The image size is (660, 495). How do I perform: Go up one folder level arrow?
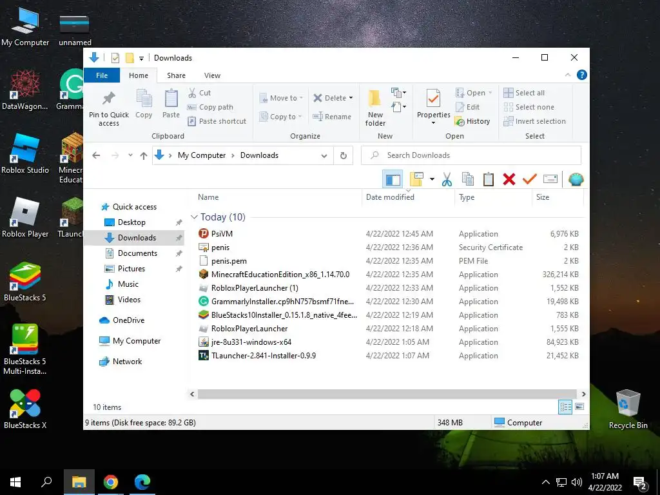pyautogui.click(x=144, y=155)
